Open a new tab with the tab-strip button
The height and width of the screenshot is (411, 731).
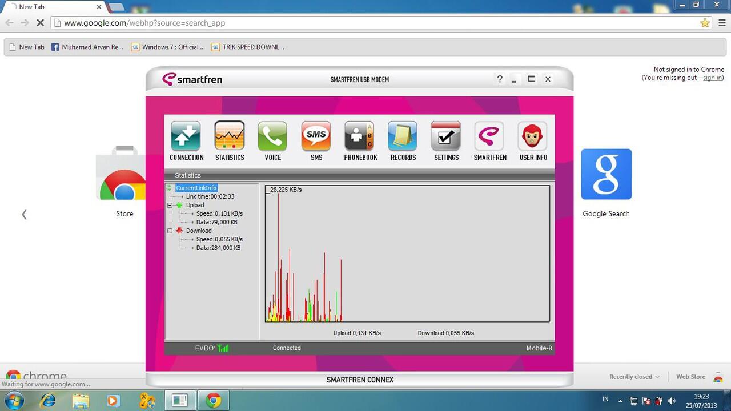click(116, 7)
